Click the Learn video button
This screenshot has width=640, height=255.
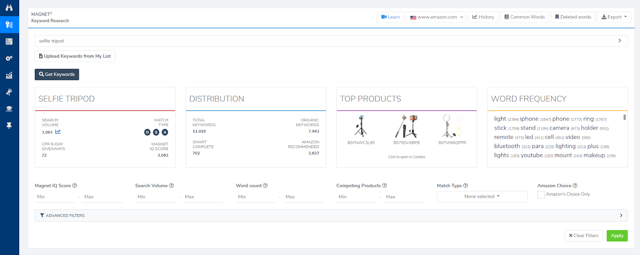pos(390,17)
